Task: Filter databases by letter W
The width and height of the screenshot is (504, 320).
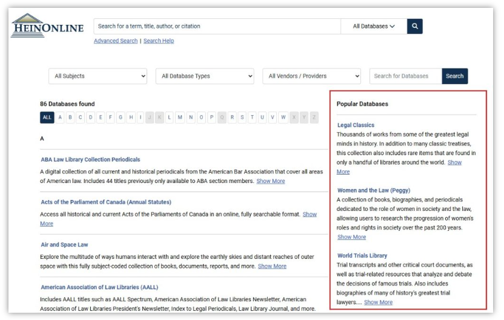Action: 283,118
